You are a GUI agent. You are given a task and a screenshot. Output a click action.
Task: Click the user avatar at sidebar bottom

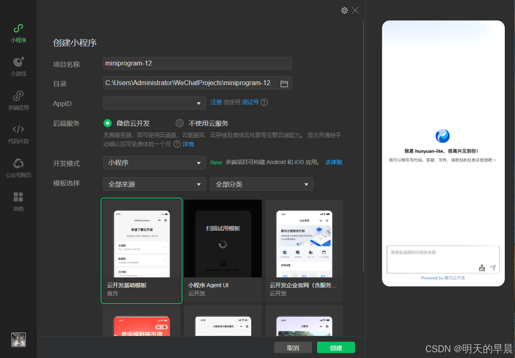pos(18,340)
